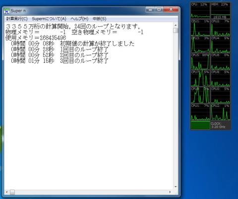The height and width of the screenshot is (199, 238).
Task: Click the 空き物理メモリ＝ -1 text
Action: point(108,32)
